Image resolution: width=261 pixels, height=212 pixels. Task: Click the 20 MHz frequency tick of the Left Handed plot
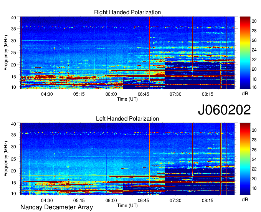tap(14, 171)
